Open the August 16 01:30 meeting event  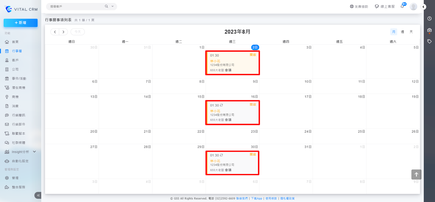point(232,113)
